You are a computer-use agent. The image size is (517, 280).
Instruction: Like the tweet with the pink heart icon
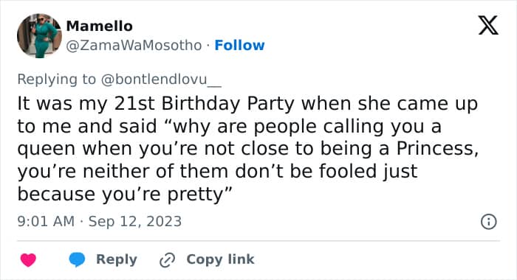(x=28, y=259)
